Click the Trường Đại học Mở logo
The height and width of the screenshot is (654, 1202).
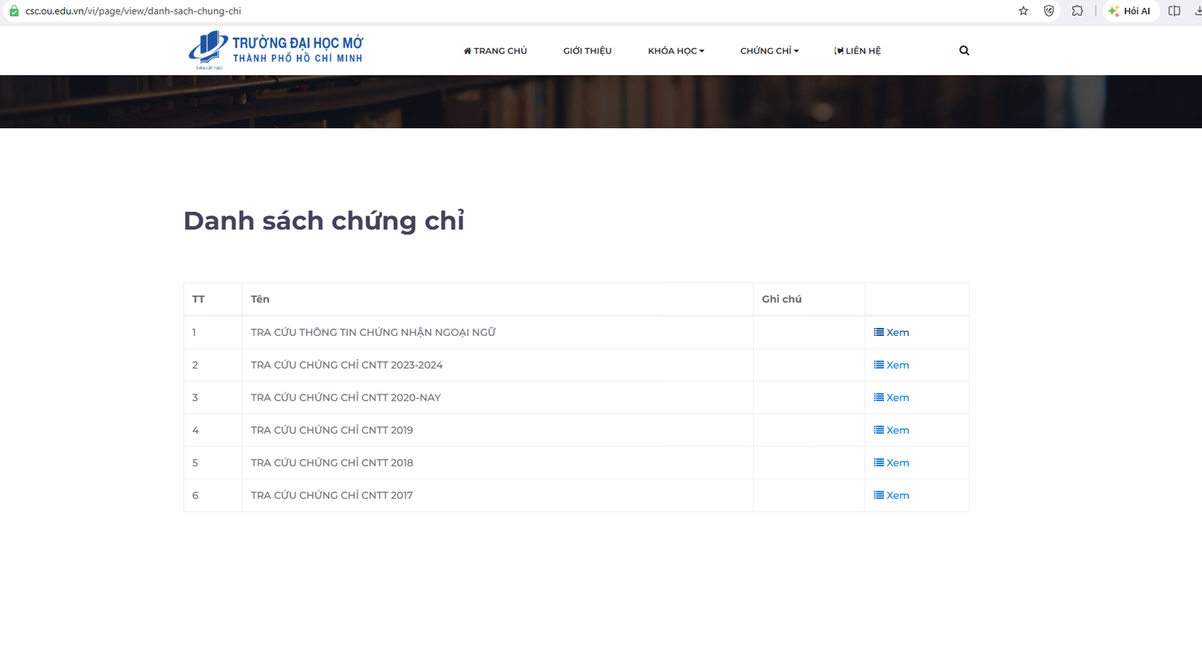tap(276, 50)
